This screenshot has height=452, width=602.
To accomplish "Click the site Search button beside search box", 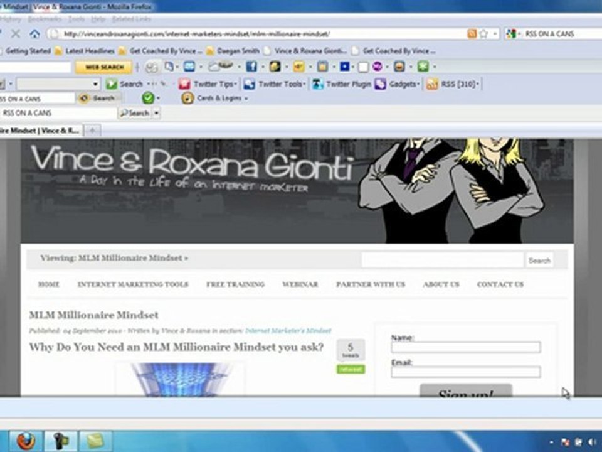I will [539, 260].
